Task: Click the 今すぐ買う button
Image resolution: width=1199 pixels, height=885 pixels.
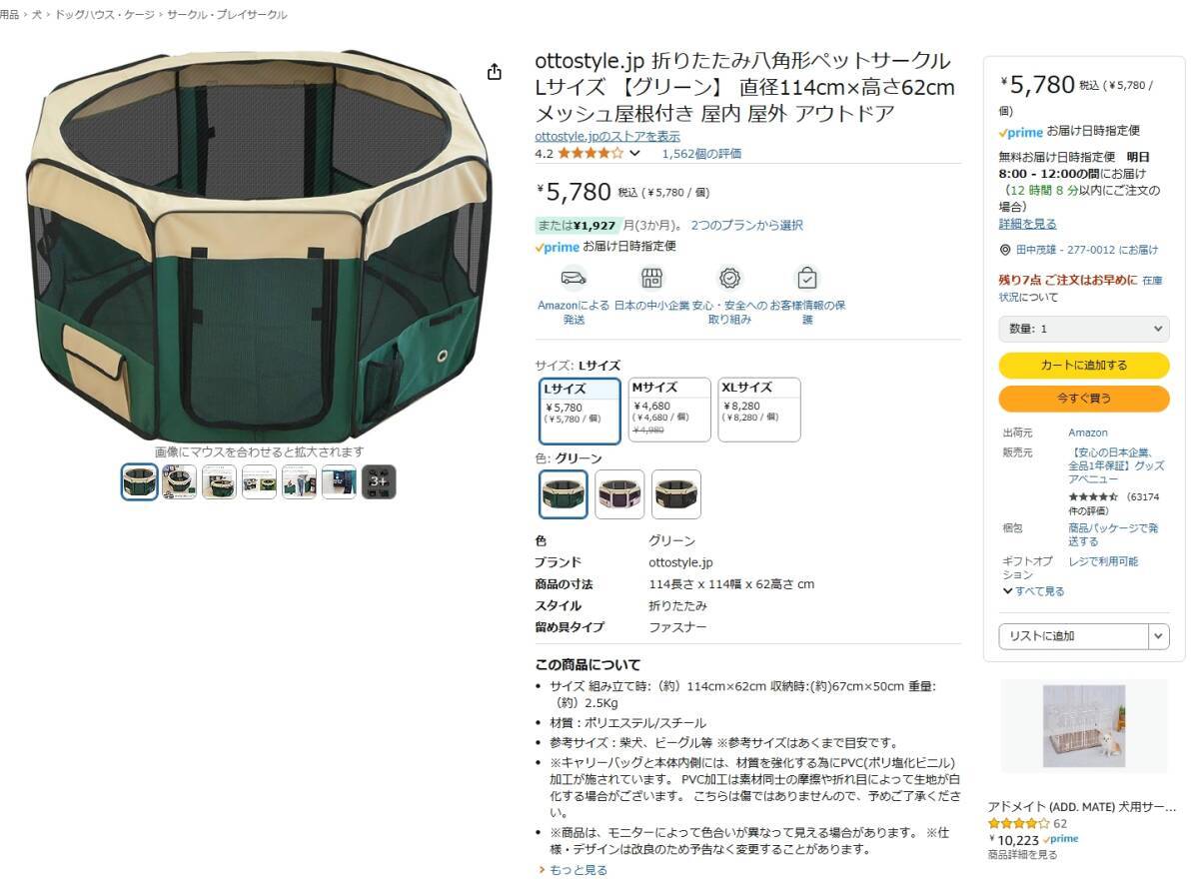Action: [x=1083, y=399]
